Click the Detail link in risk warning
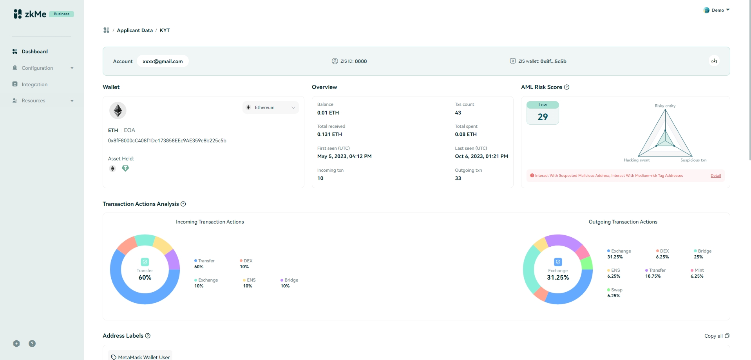 (716, 176)
